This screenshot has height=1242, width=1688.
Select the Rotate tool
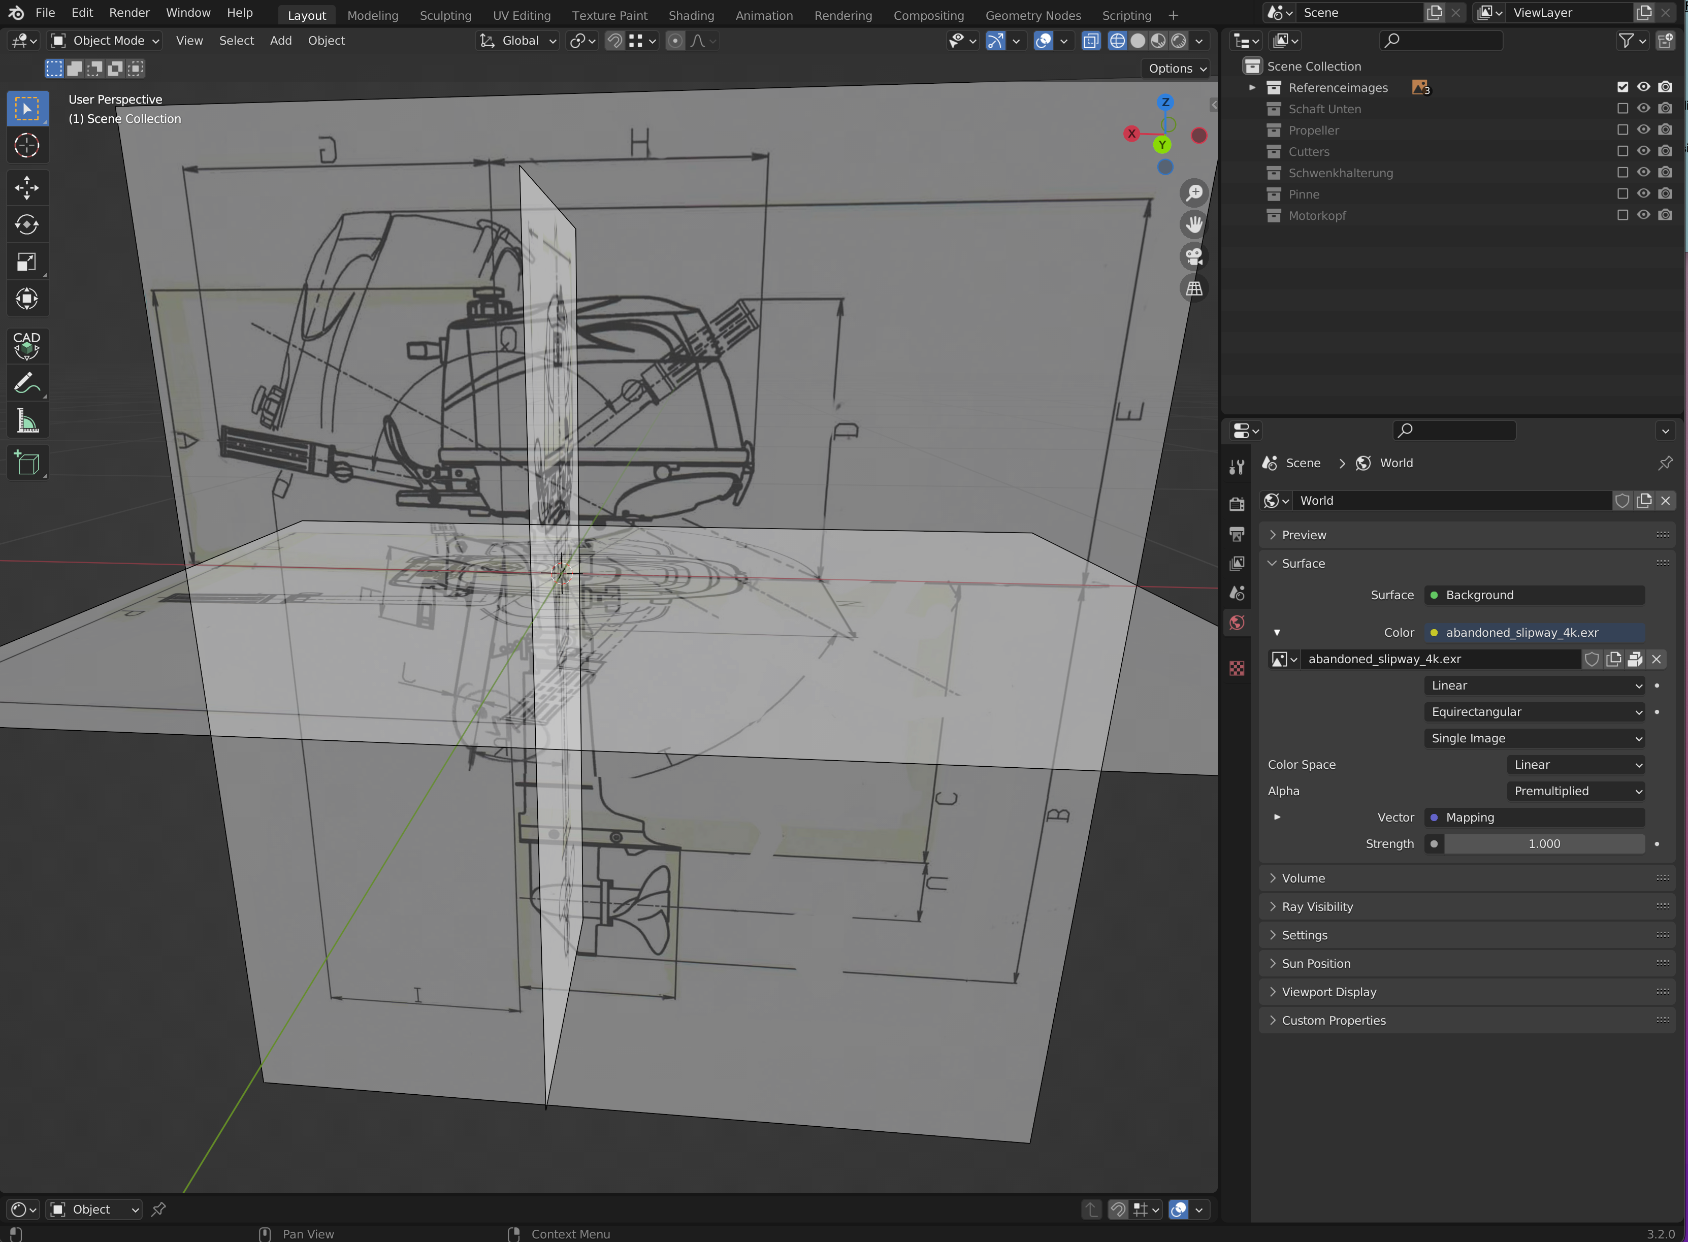pyautogui.click(x=27, y=224)
